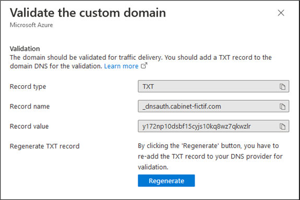Click the Regenerate TXT record label
Image resolution: width=300 pixels, height=200 pixels.
point(44,146)
